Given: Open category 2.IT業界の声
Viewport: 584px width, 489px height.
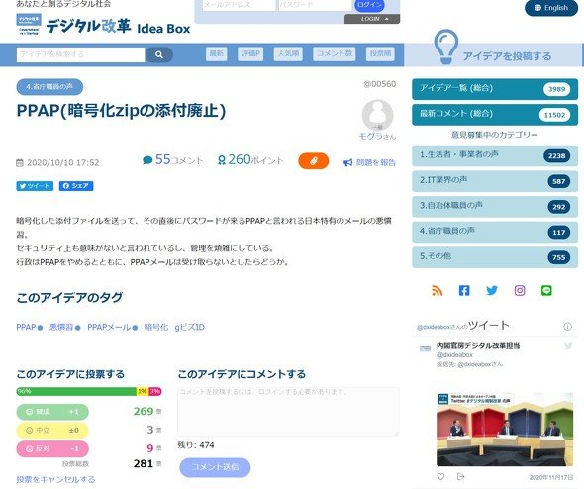Looking at the screenshot, I should pos(495,180).
